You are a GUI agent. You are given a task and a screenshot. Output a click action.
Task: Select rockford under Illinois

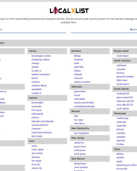click(36, 82)
